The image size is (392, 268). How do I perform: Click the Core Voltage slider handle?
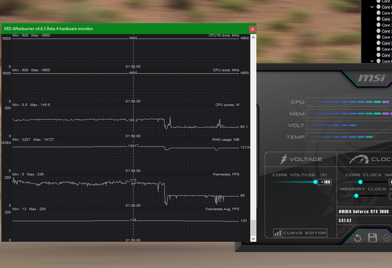tap(315, 182)
